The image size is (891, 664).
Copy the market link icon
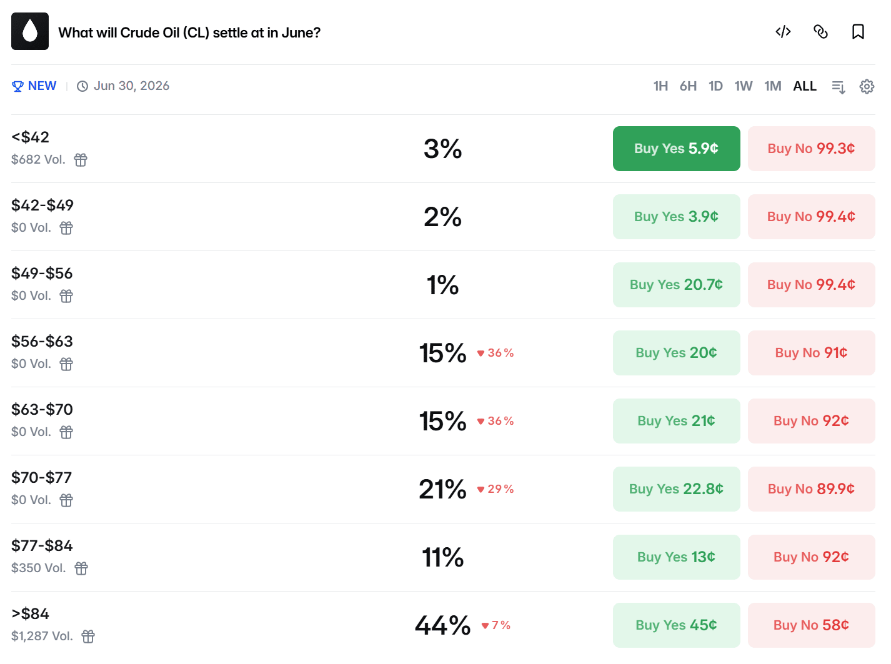[x=820, y=32]
